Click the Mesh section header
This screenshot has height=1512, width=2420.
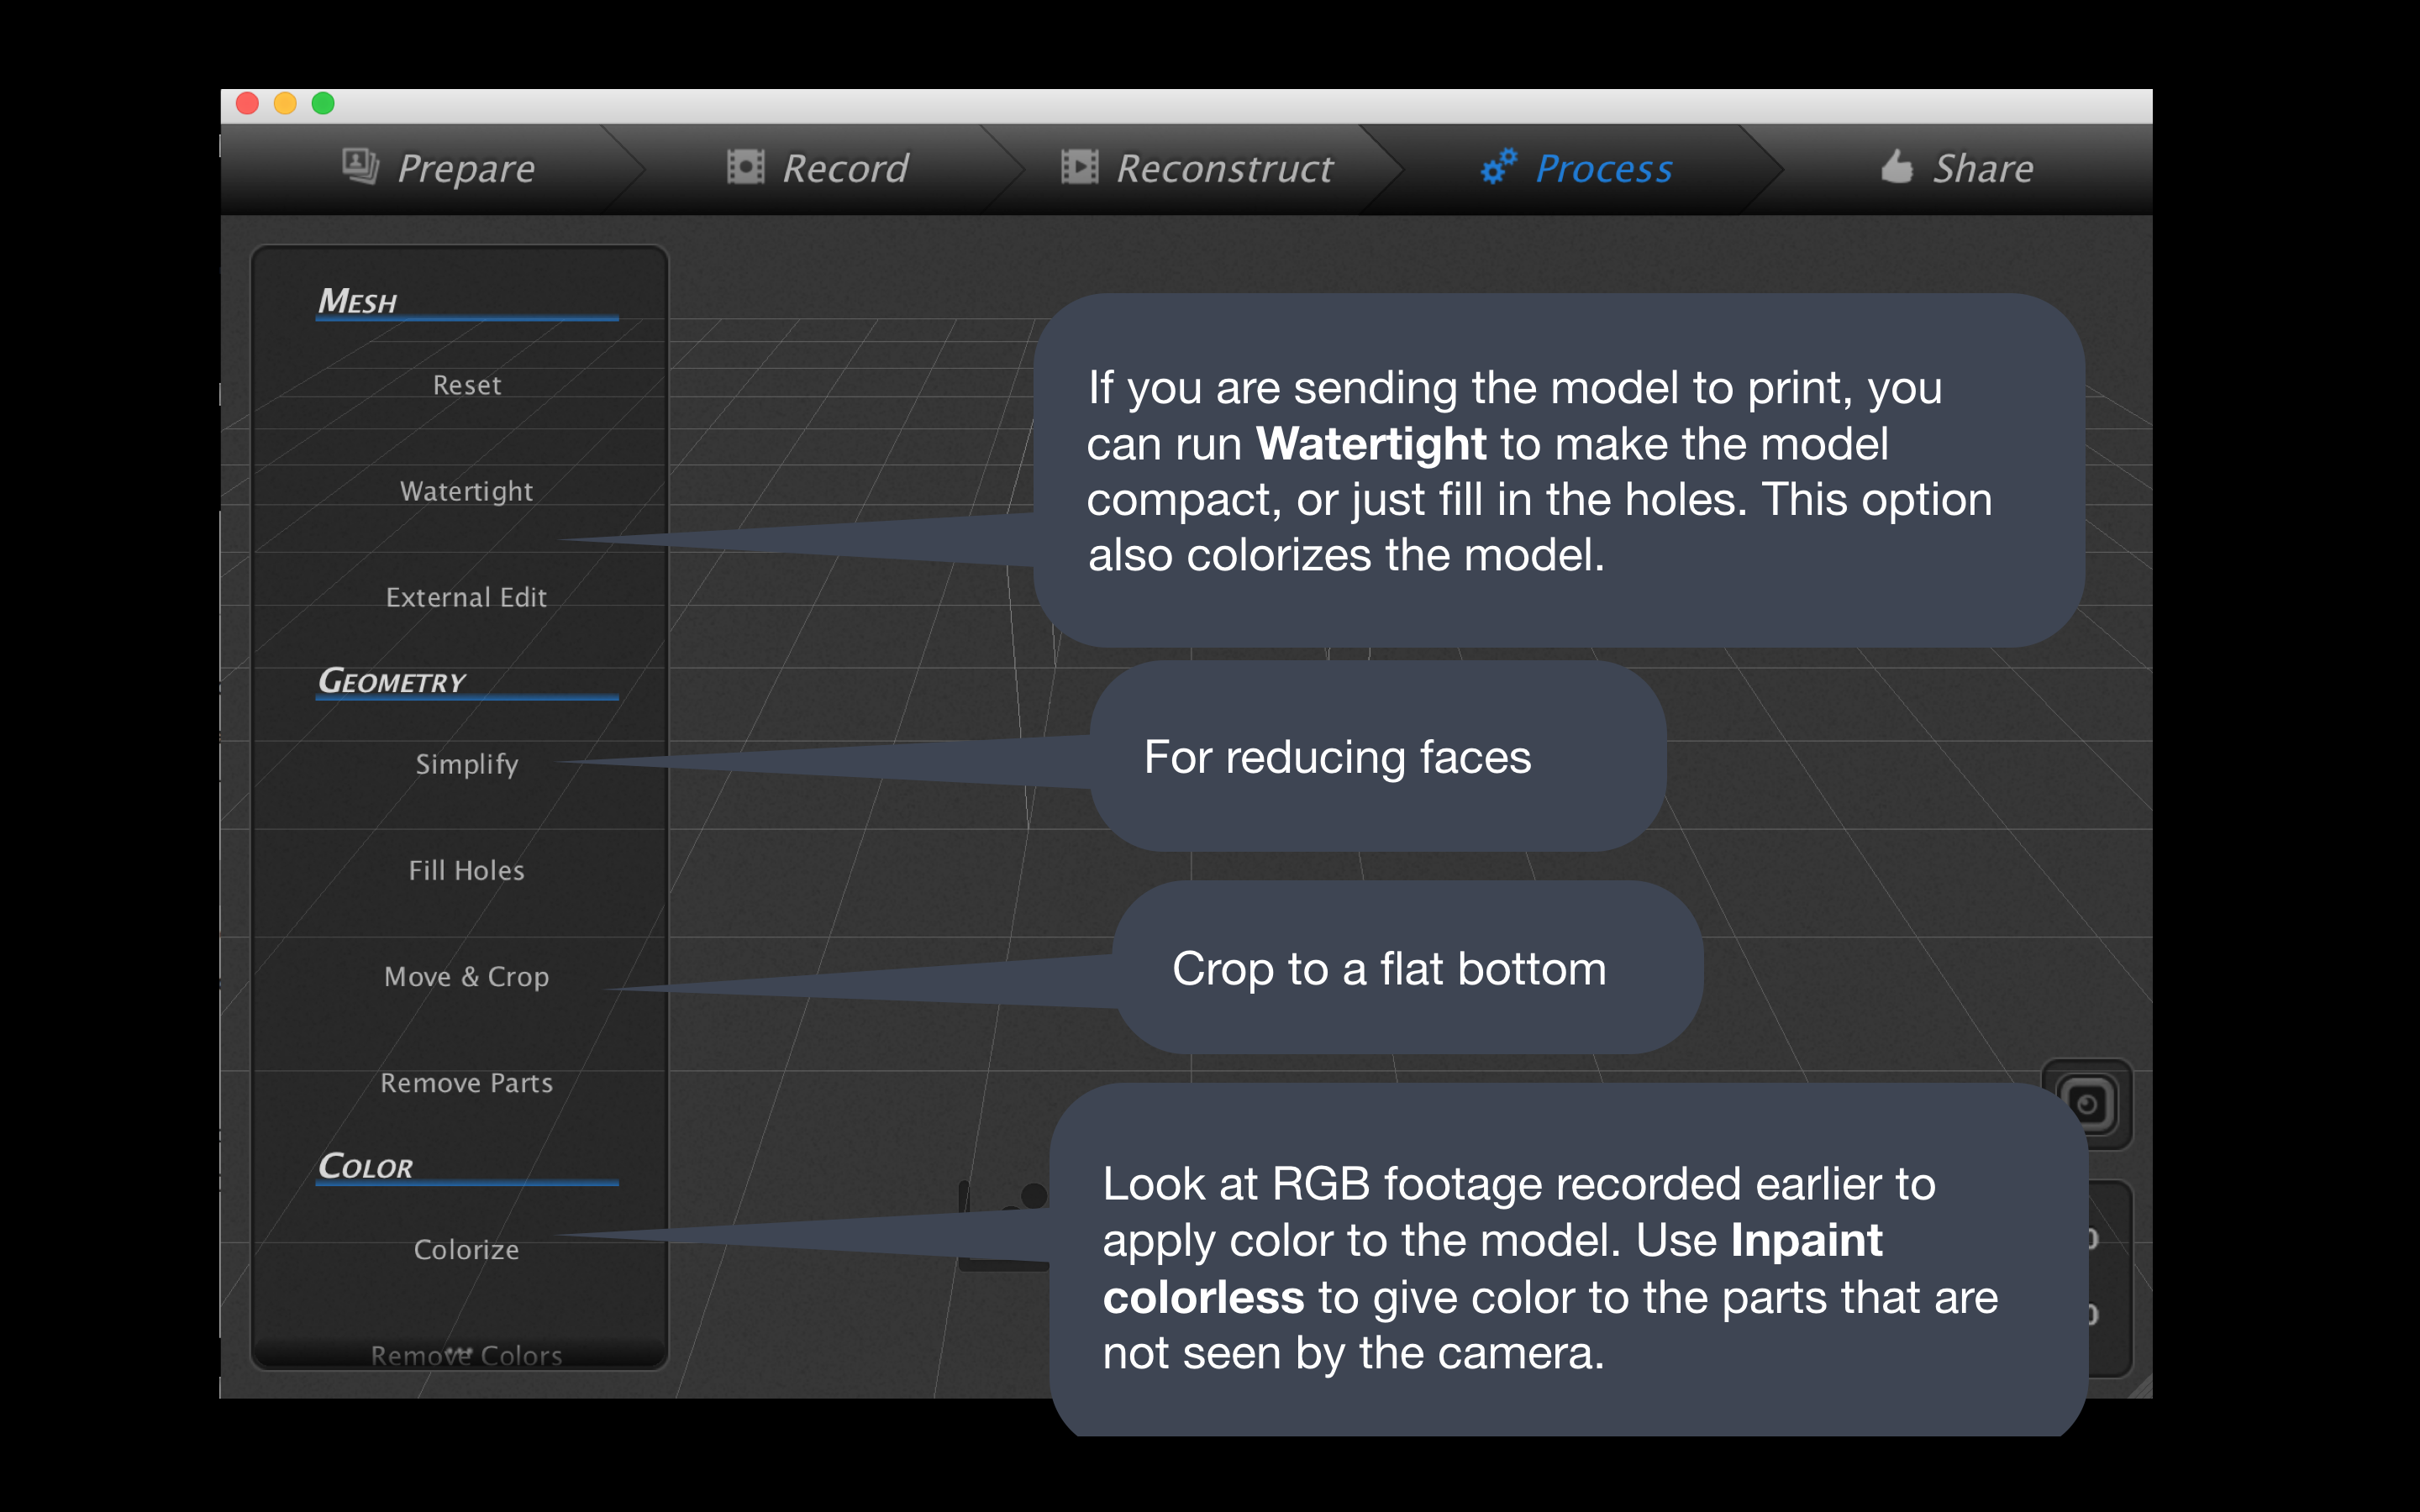coord(358,301)
